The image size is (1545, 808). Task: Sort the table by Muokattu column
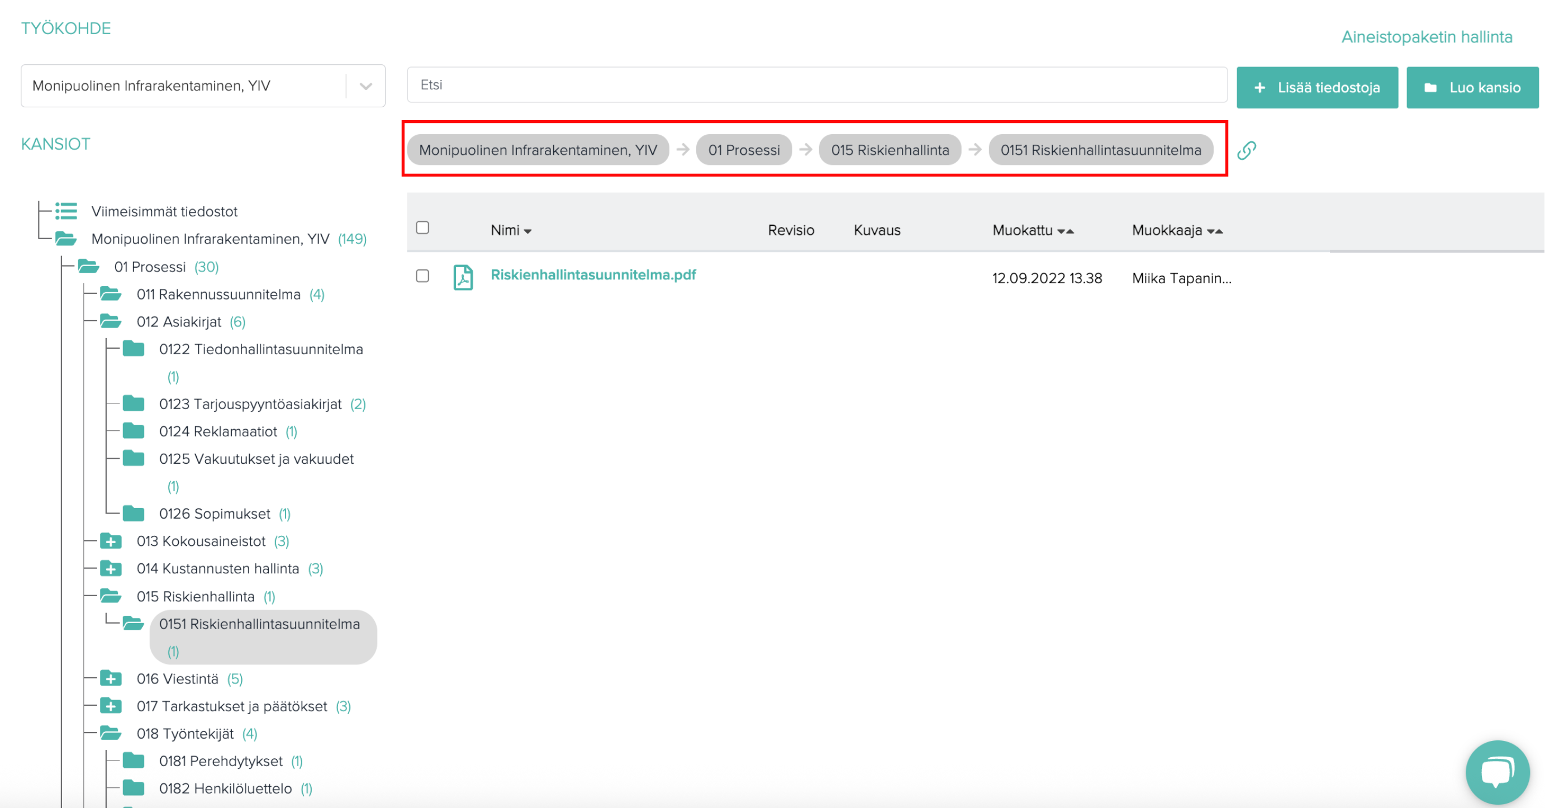tap(1033, 230)
